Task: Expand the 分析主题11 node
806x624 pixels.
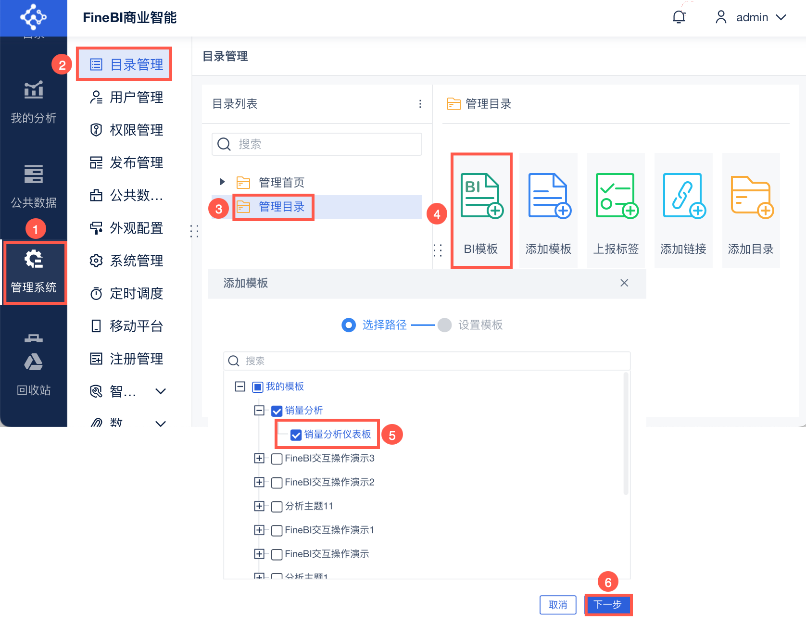Action: tap(259, 506)
